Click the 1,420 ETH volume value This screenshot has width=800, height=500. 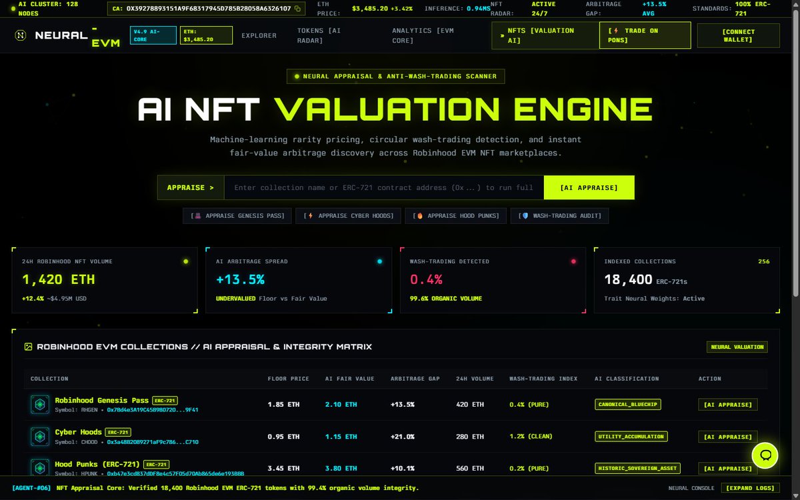(59, 279)
